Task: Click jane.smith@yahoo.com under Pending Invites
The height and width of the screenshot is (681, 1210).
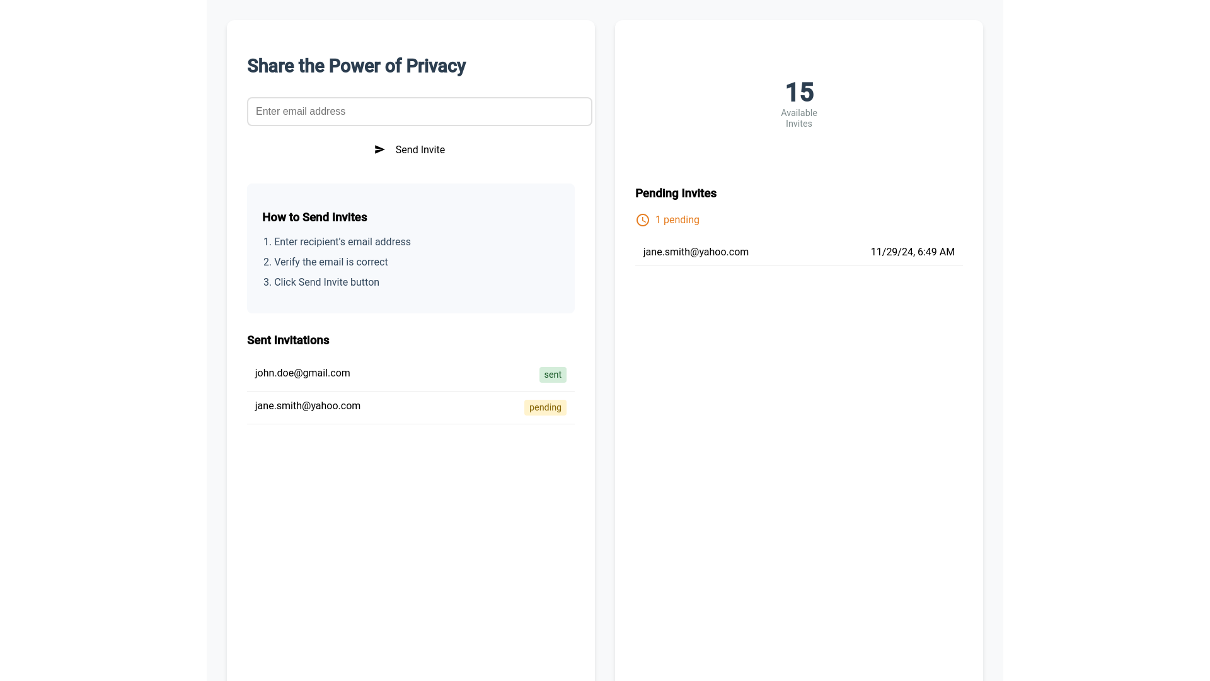Action: (x=696, y=252)
